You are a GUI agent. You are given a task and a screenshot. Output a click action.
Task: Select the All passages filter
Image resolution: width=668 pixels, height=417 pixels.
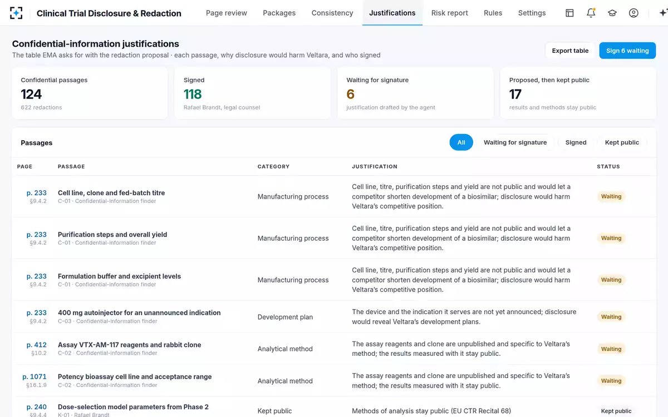[461, 142]
